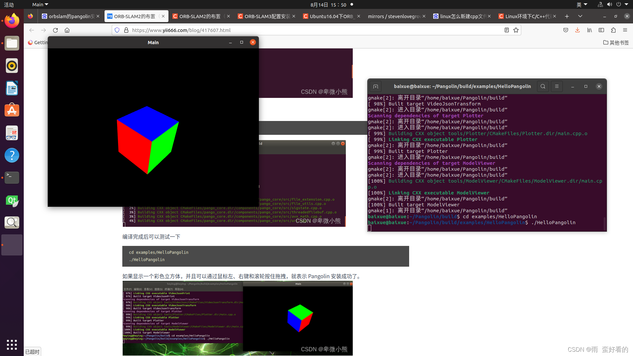Image resolution: width=633 pixels, height=356 pixels.
Task: Bookmark this page with star icon
Action: pos(516,30)
